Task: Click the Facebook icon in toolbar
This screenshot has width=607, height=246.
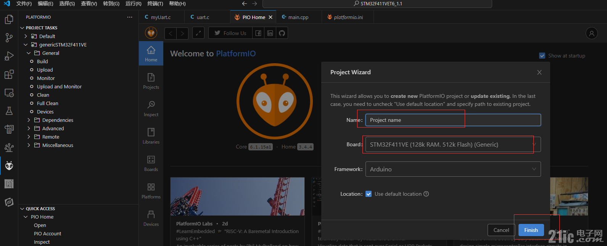Action: click(258, 33)
